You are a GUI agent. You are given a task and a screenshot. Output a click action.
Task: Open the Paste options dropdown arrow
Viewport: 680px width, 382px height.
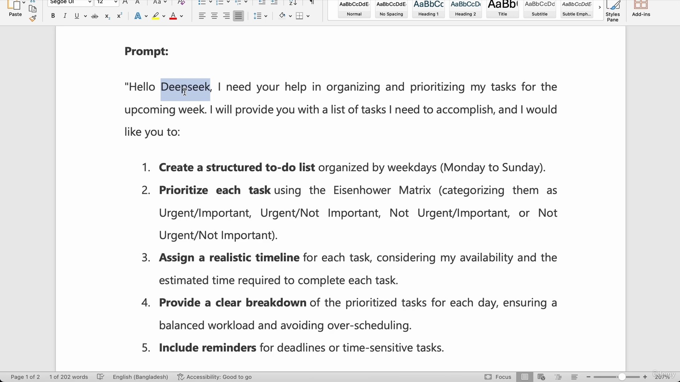coord(24,2)
